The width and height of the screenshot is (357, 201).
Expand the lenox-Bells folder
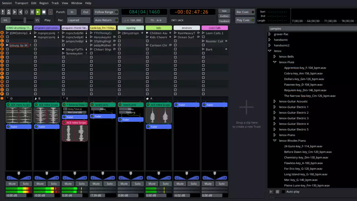[x=275, y=56]
